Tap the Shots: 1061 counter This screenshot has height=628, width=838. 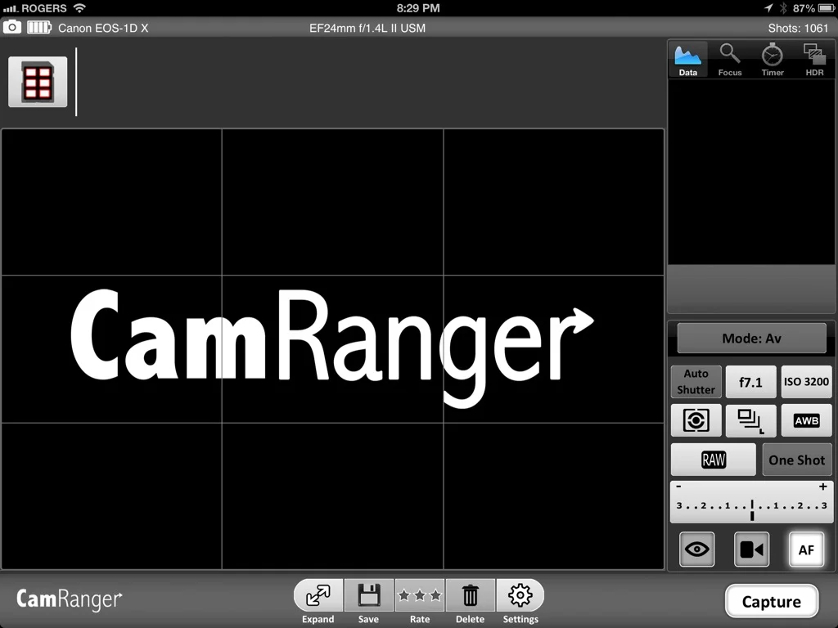coord(798,29)
